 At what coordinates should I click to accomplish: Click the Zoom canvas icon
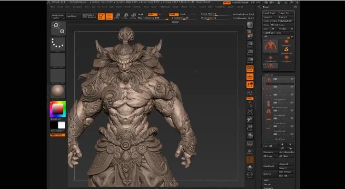(250, 45)
